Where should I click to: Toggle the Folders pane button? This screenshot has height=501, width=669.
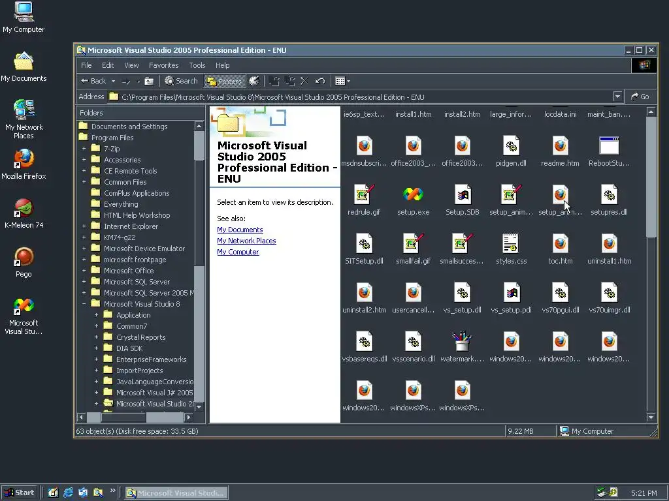tap(225, 81)
